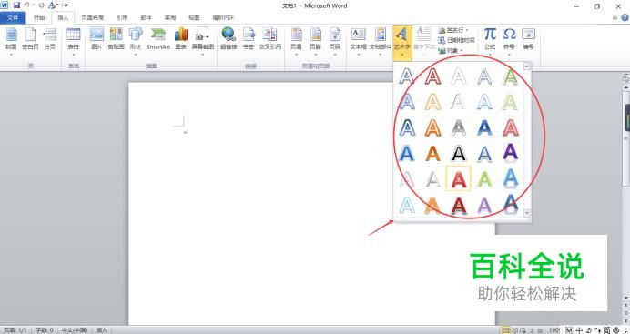Toggle the 插入 insert mode in the status bar
This screenshot has width=630, height=334.
(102, 330)
